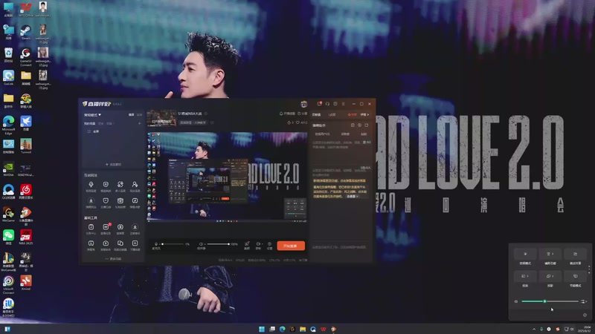Toggle night mode tile in quick settings
This screenshot has height=334, width=595.
tap(525, 254)
